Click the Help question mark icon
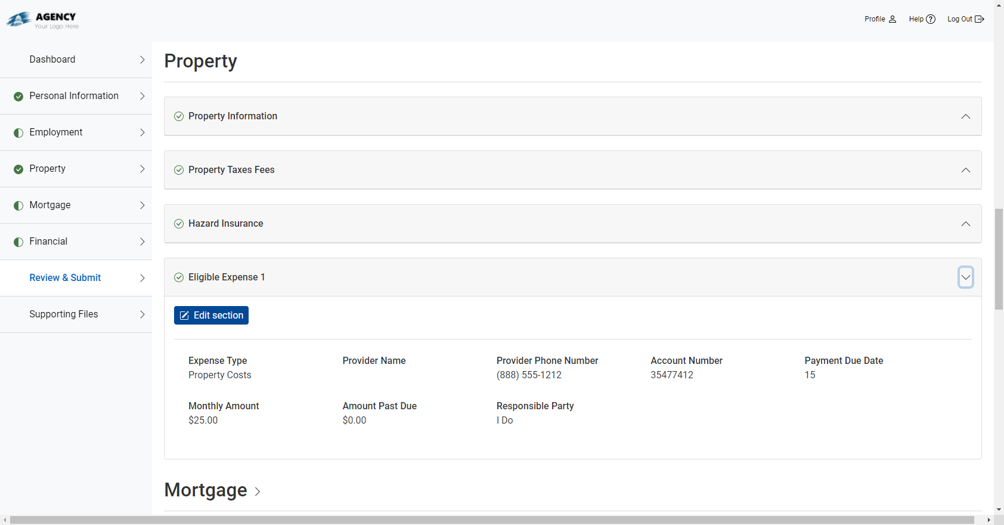 click(x=930, y=19)
